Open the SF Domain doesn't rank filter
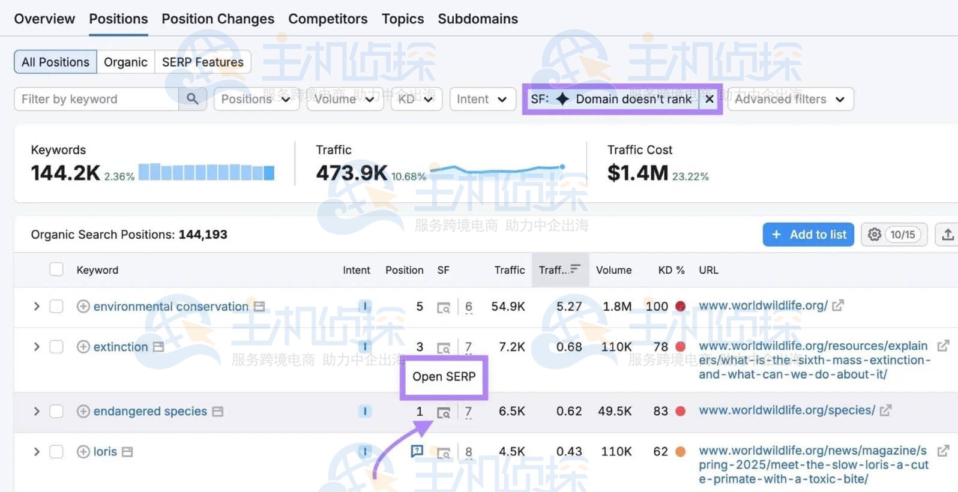Viewport: 958px width, 492px height. click(612, 99)
